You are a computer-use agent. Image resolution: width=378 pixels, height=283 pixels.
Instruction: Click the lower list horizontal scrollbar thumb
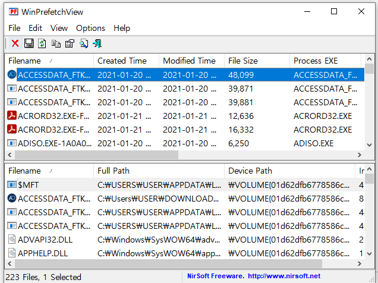pyautogui.click(x=168, y=264)
